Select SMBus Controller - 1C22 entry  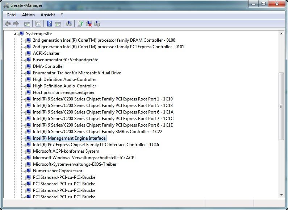pos(97,132)
